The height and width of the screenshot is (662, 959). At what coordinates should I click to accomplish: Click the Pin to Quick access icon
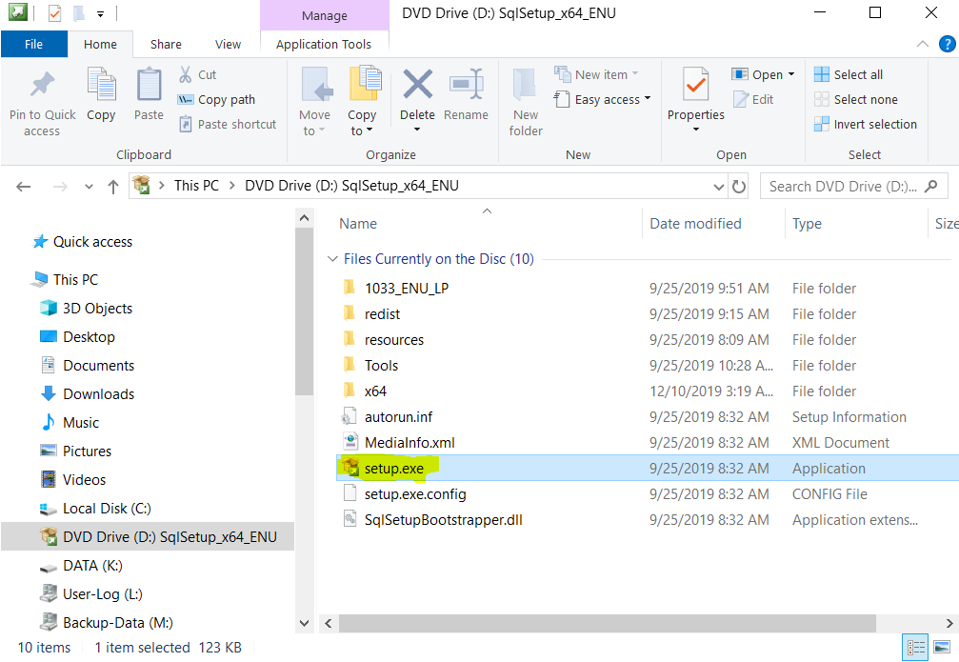pos(42,85)
